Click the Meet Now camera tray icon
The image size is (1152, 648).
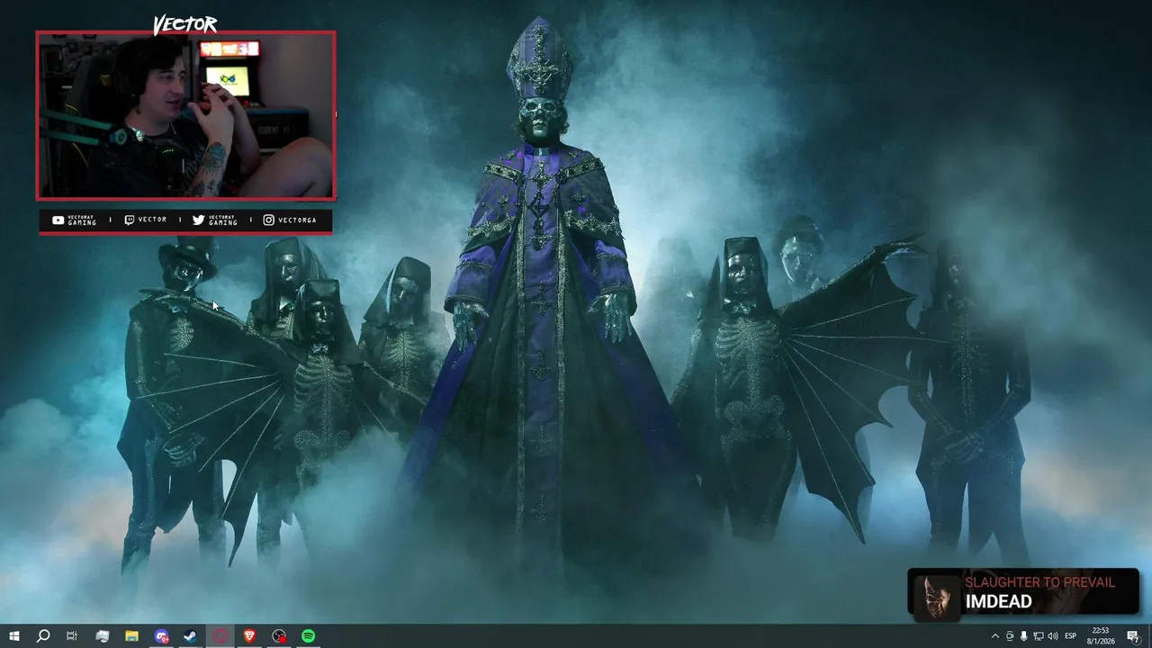coord(1009,636)
